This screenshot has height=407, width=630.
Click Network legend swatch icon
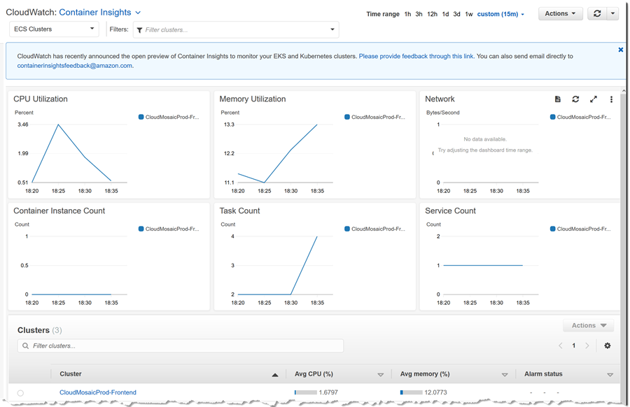click(x=553, y=117)
